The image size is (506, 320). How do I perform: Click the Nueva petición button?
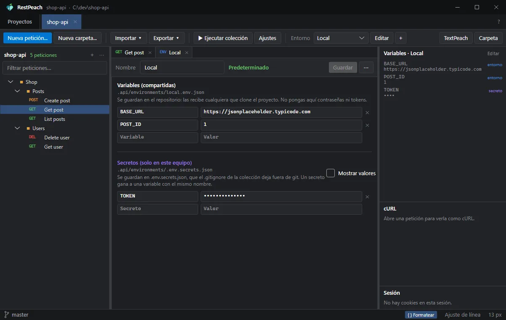pos(27,38)
